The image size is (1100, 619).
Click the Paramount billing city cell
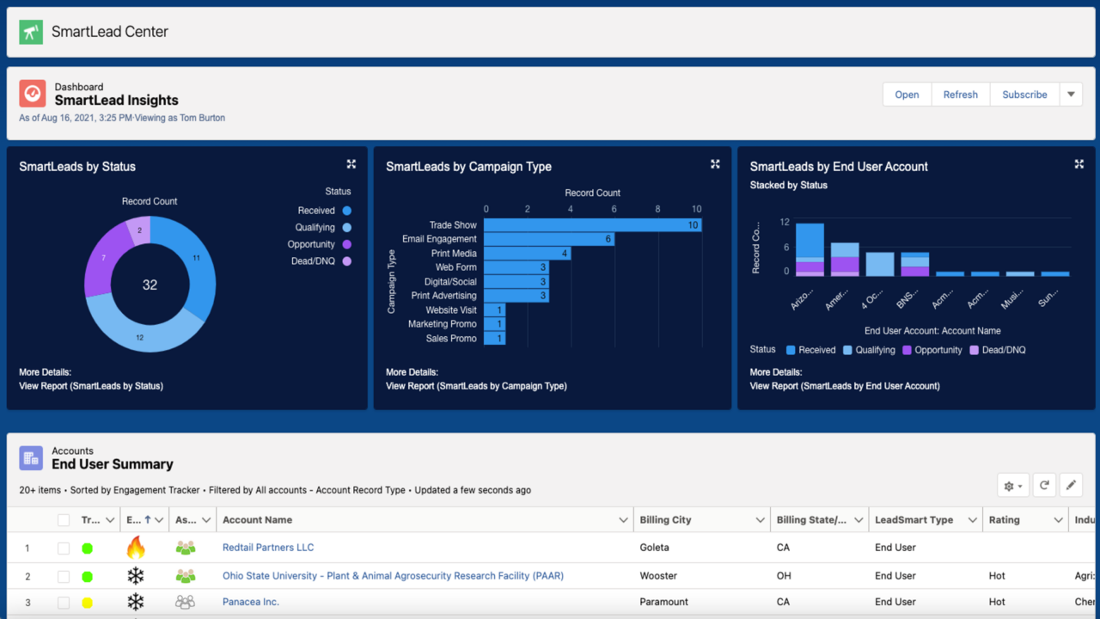(x=663, y=602)
